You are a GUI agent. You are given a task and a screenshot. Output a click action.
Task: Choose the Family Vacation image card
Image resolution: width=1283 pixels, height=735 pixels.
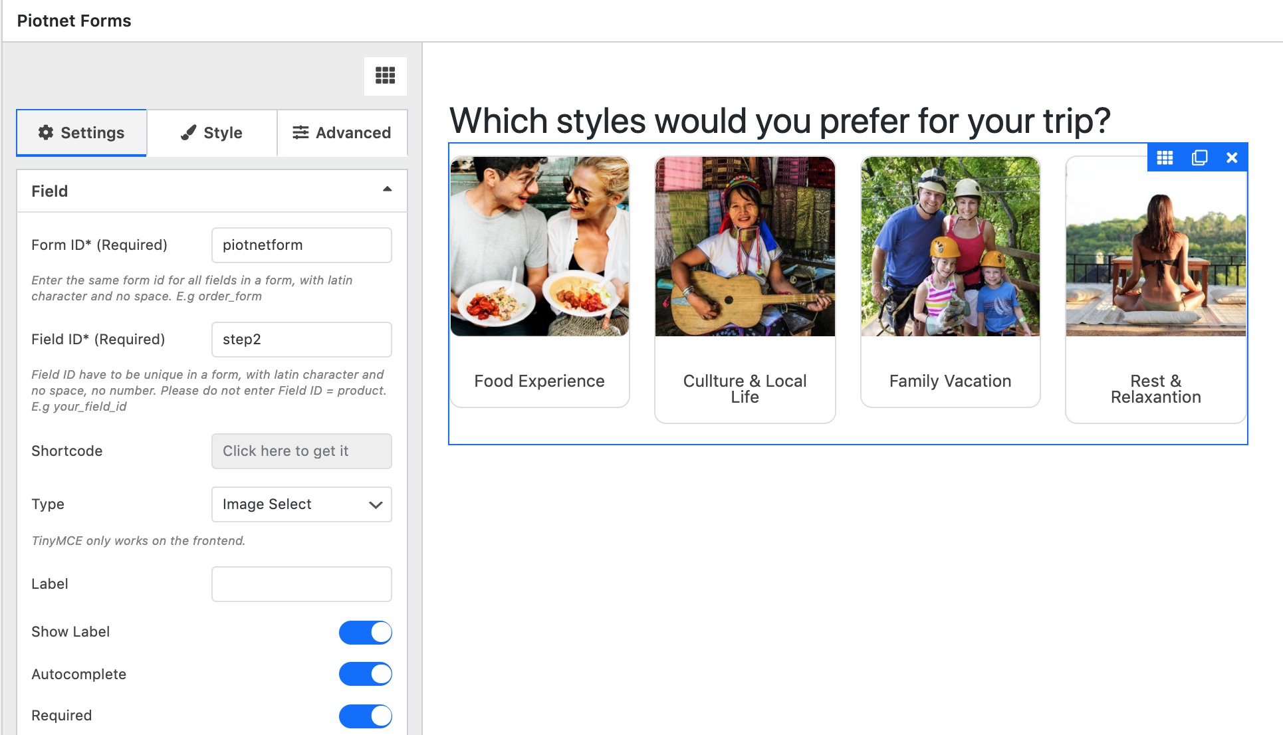(951, 282)
